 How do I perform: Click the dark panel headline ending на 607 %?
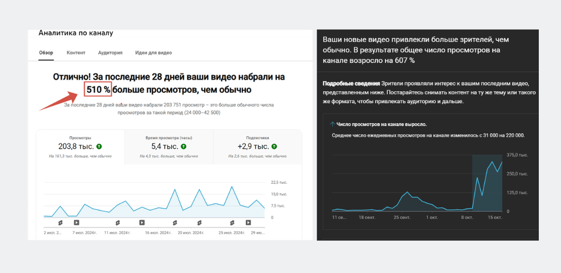click(x=415, y=50)
